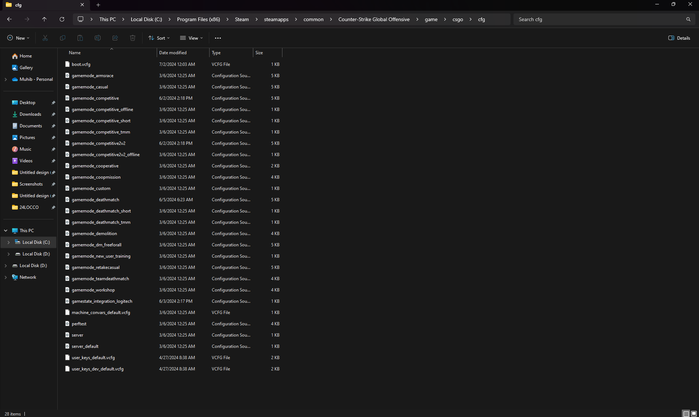Click the common breadcrumb
Screen dimensions: 699x417
313,19
